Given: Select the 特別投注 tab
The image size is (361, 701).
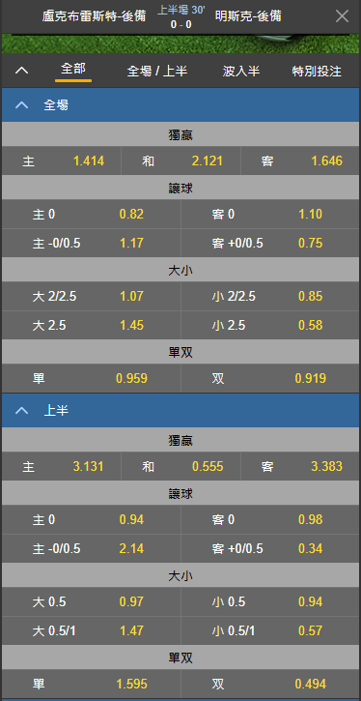Looking at the screenshot, I should [317, 71].
